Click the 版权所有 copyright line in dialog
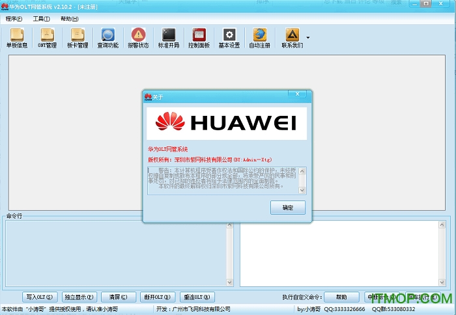Screen dimensions: 456x315 210,160
